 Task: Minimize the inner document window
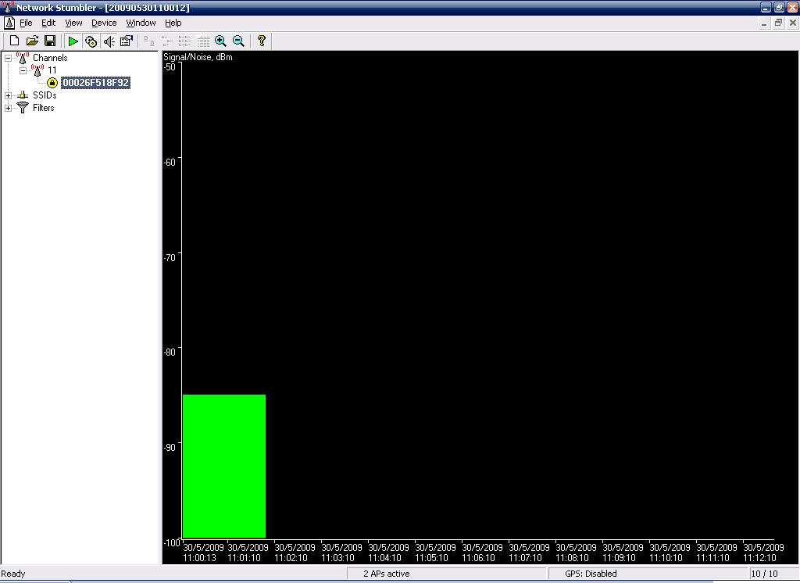(x=764, y=23)
